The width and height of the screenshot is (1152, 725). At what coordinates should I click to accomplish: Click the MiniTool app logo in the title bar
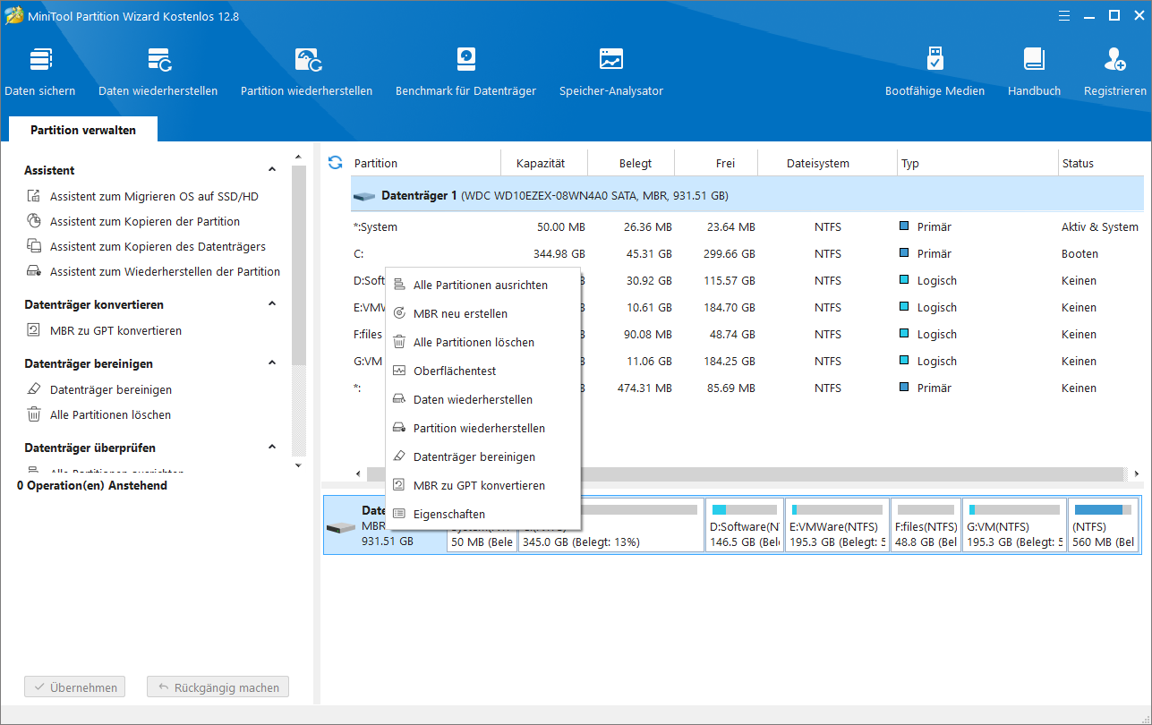click(x=14, y=16)
